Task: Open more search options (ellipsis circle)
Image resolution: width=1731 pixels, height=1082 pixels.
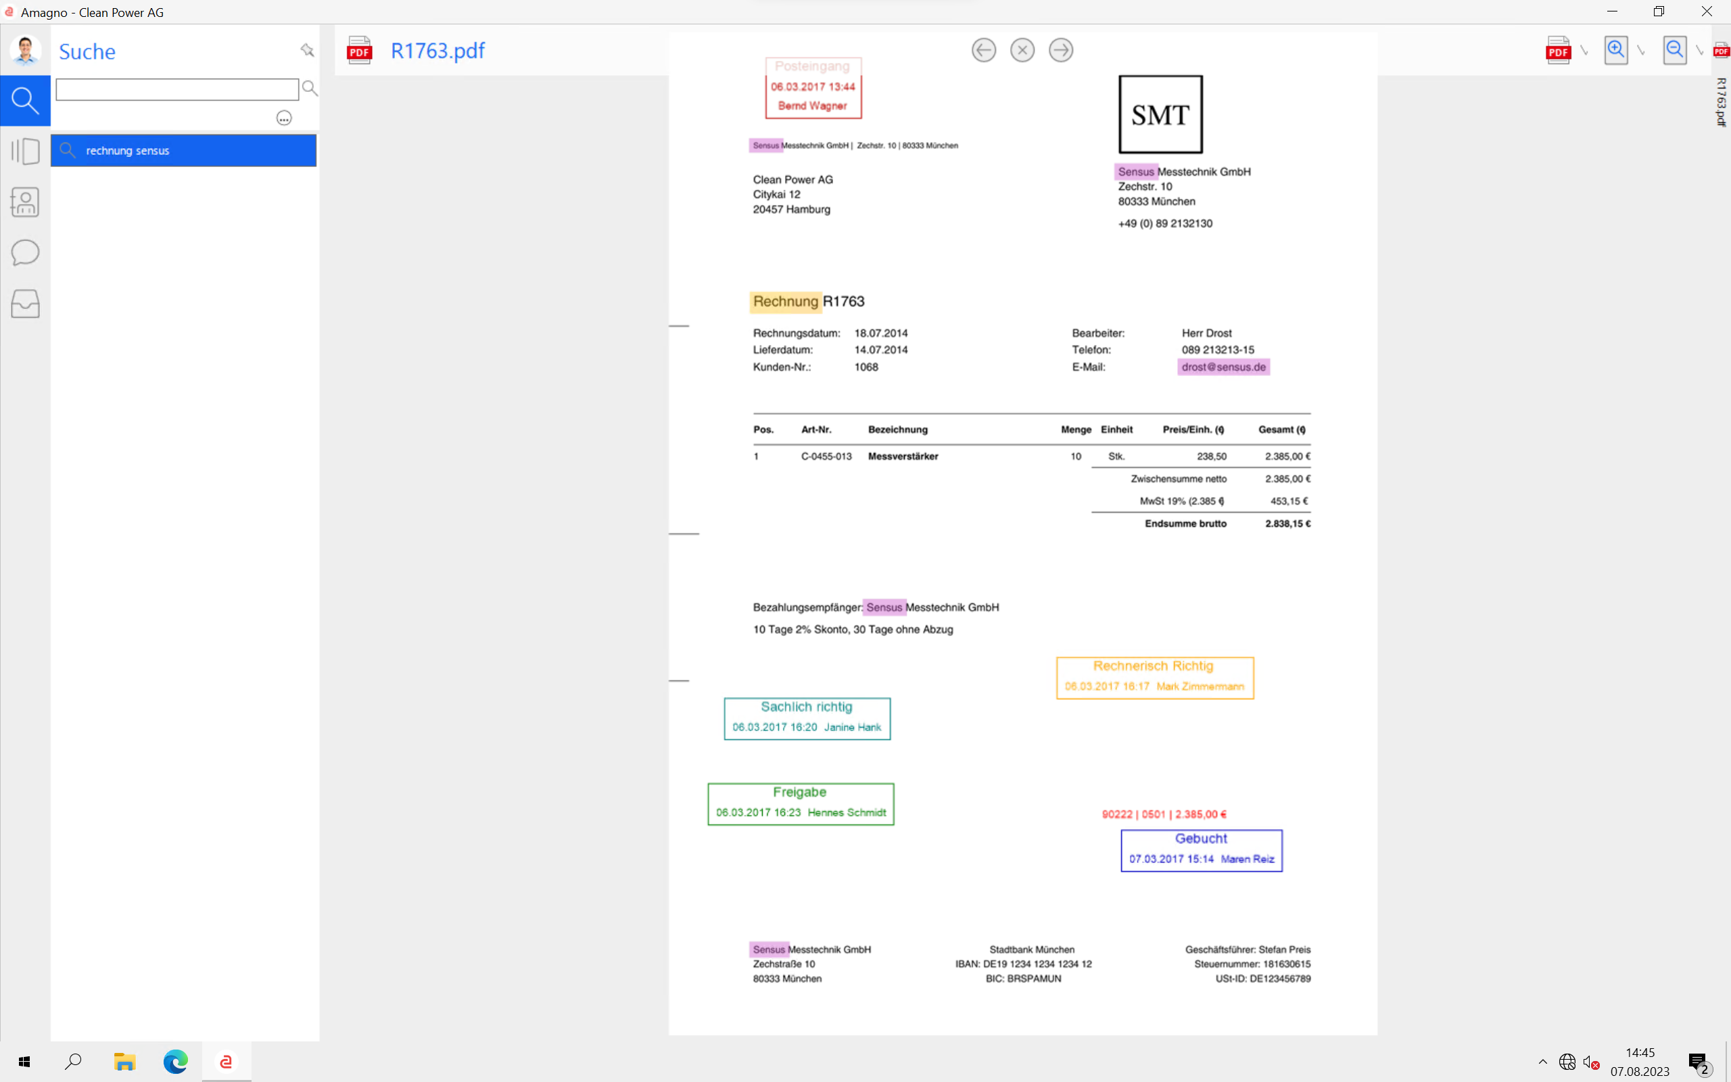Action: click(x=284, y=118)
